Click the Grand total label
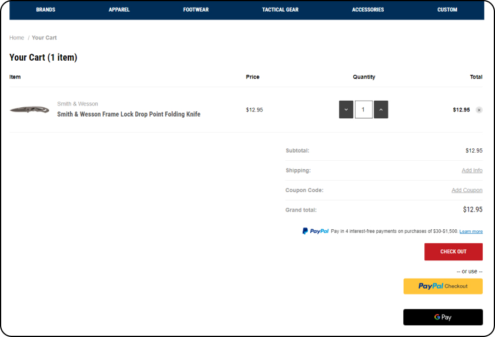Viewport: 495px width, 337px height. coord(301,210)
